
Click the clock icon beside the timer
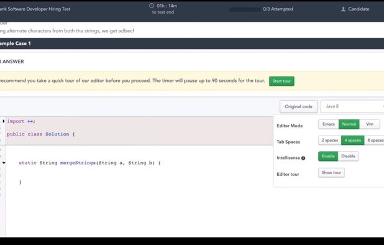coord(152,6)
